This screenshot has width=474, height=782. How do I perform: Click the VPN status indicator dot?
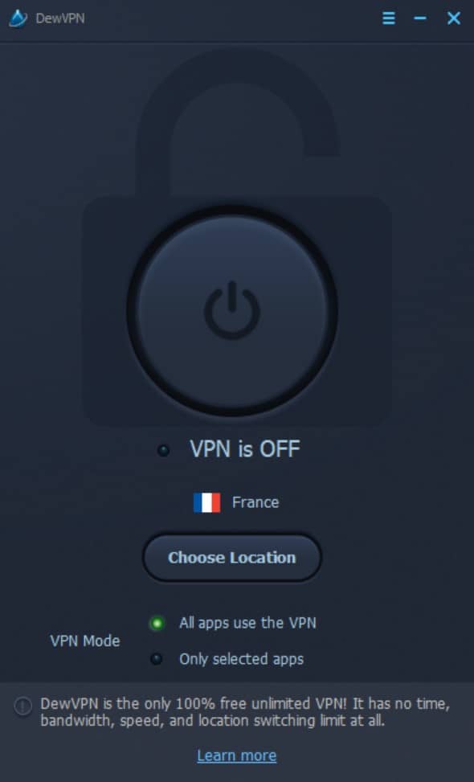click(163, 450)
